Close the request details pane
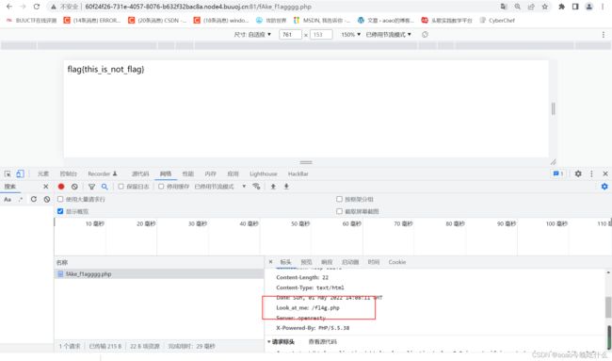The image size is (612, 361). click(x=270, y=262)
